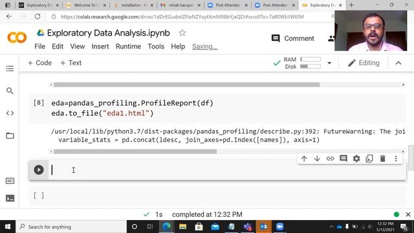This screenshot has width=414, height=233.
Task: Run the active empty code cell
Action: [x=39, y=170]
